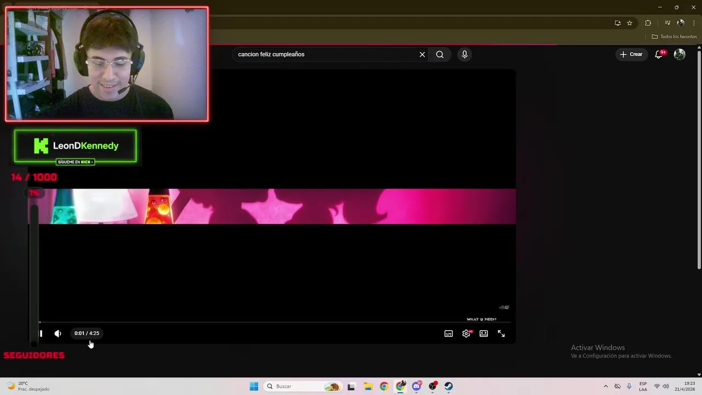Open the Chrome profile avatar
Viewport: 702px width, 395px height.
681,23
